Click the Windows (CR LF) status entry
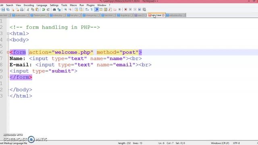The width and height of the screenshot is (258, 145). (x=220, y=143)
